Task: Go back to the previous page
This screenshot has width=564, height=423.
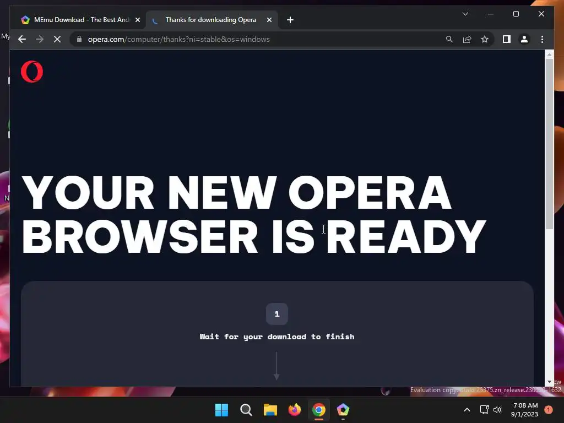Action: [x=22, y=39]
